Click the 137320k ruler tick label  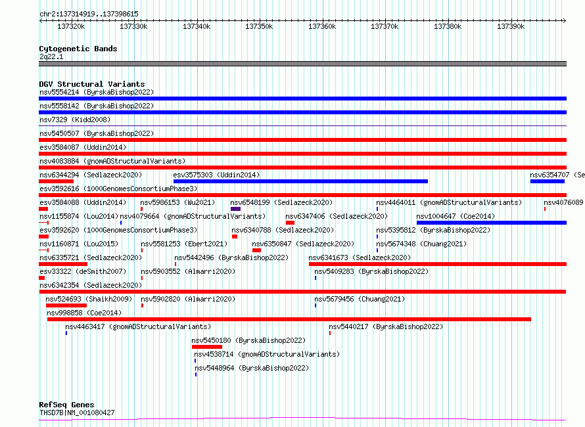click(71, 26)
